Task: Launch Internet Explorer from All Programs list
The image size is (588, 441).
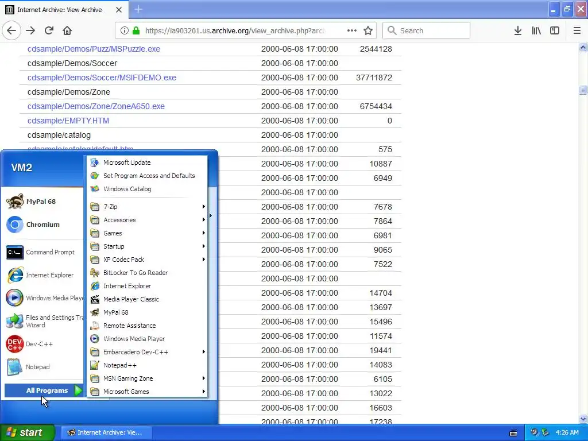Action: coord(147,286)
